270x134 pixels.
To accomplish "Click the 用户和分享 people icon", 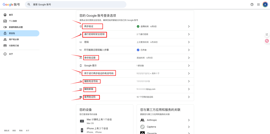I will pyautogui.click(x=5, y=39).
